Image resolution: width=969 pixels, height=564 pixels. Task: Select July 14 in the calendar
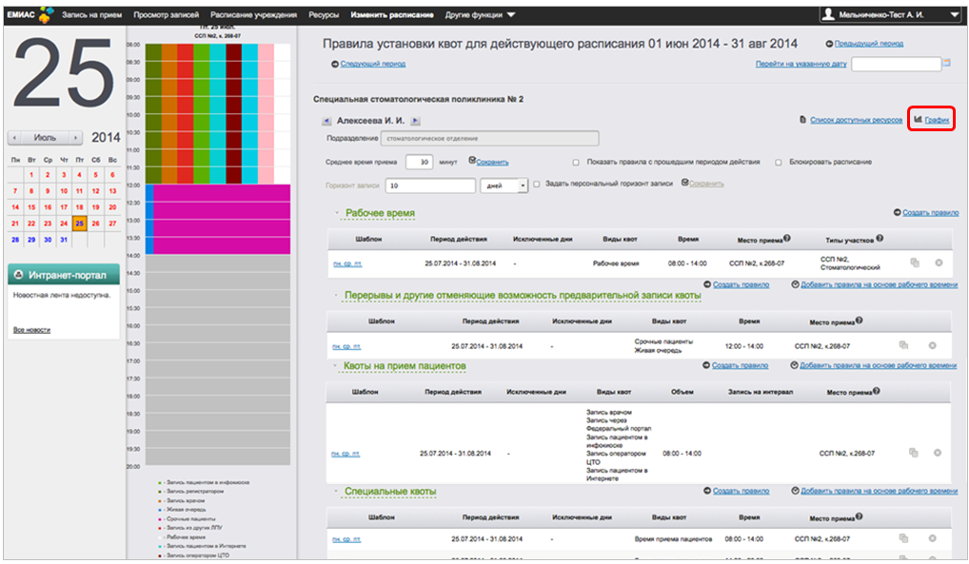pos(15,207)
